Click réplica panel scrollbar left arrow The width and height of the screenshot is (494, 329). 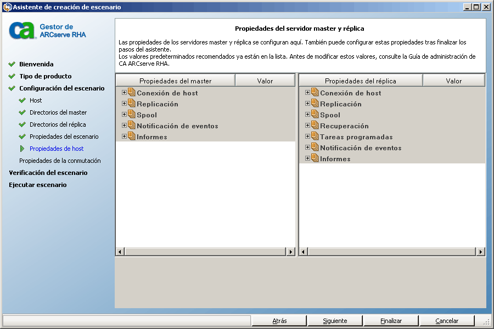click(303, 252)
